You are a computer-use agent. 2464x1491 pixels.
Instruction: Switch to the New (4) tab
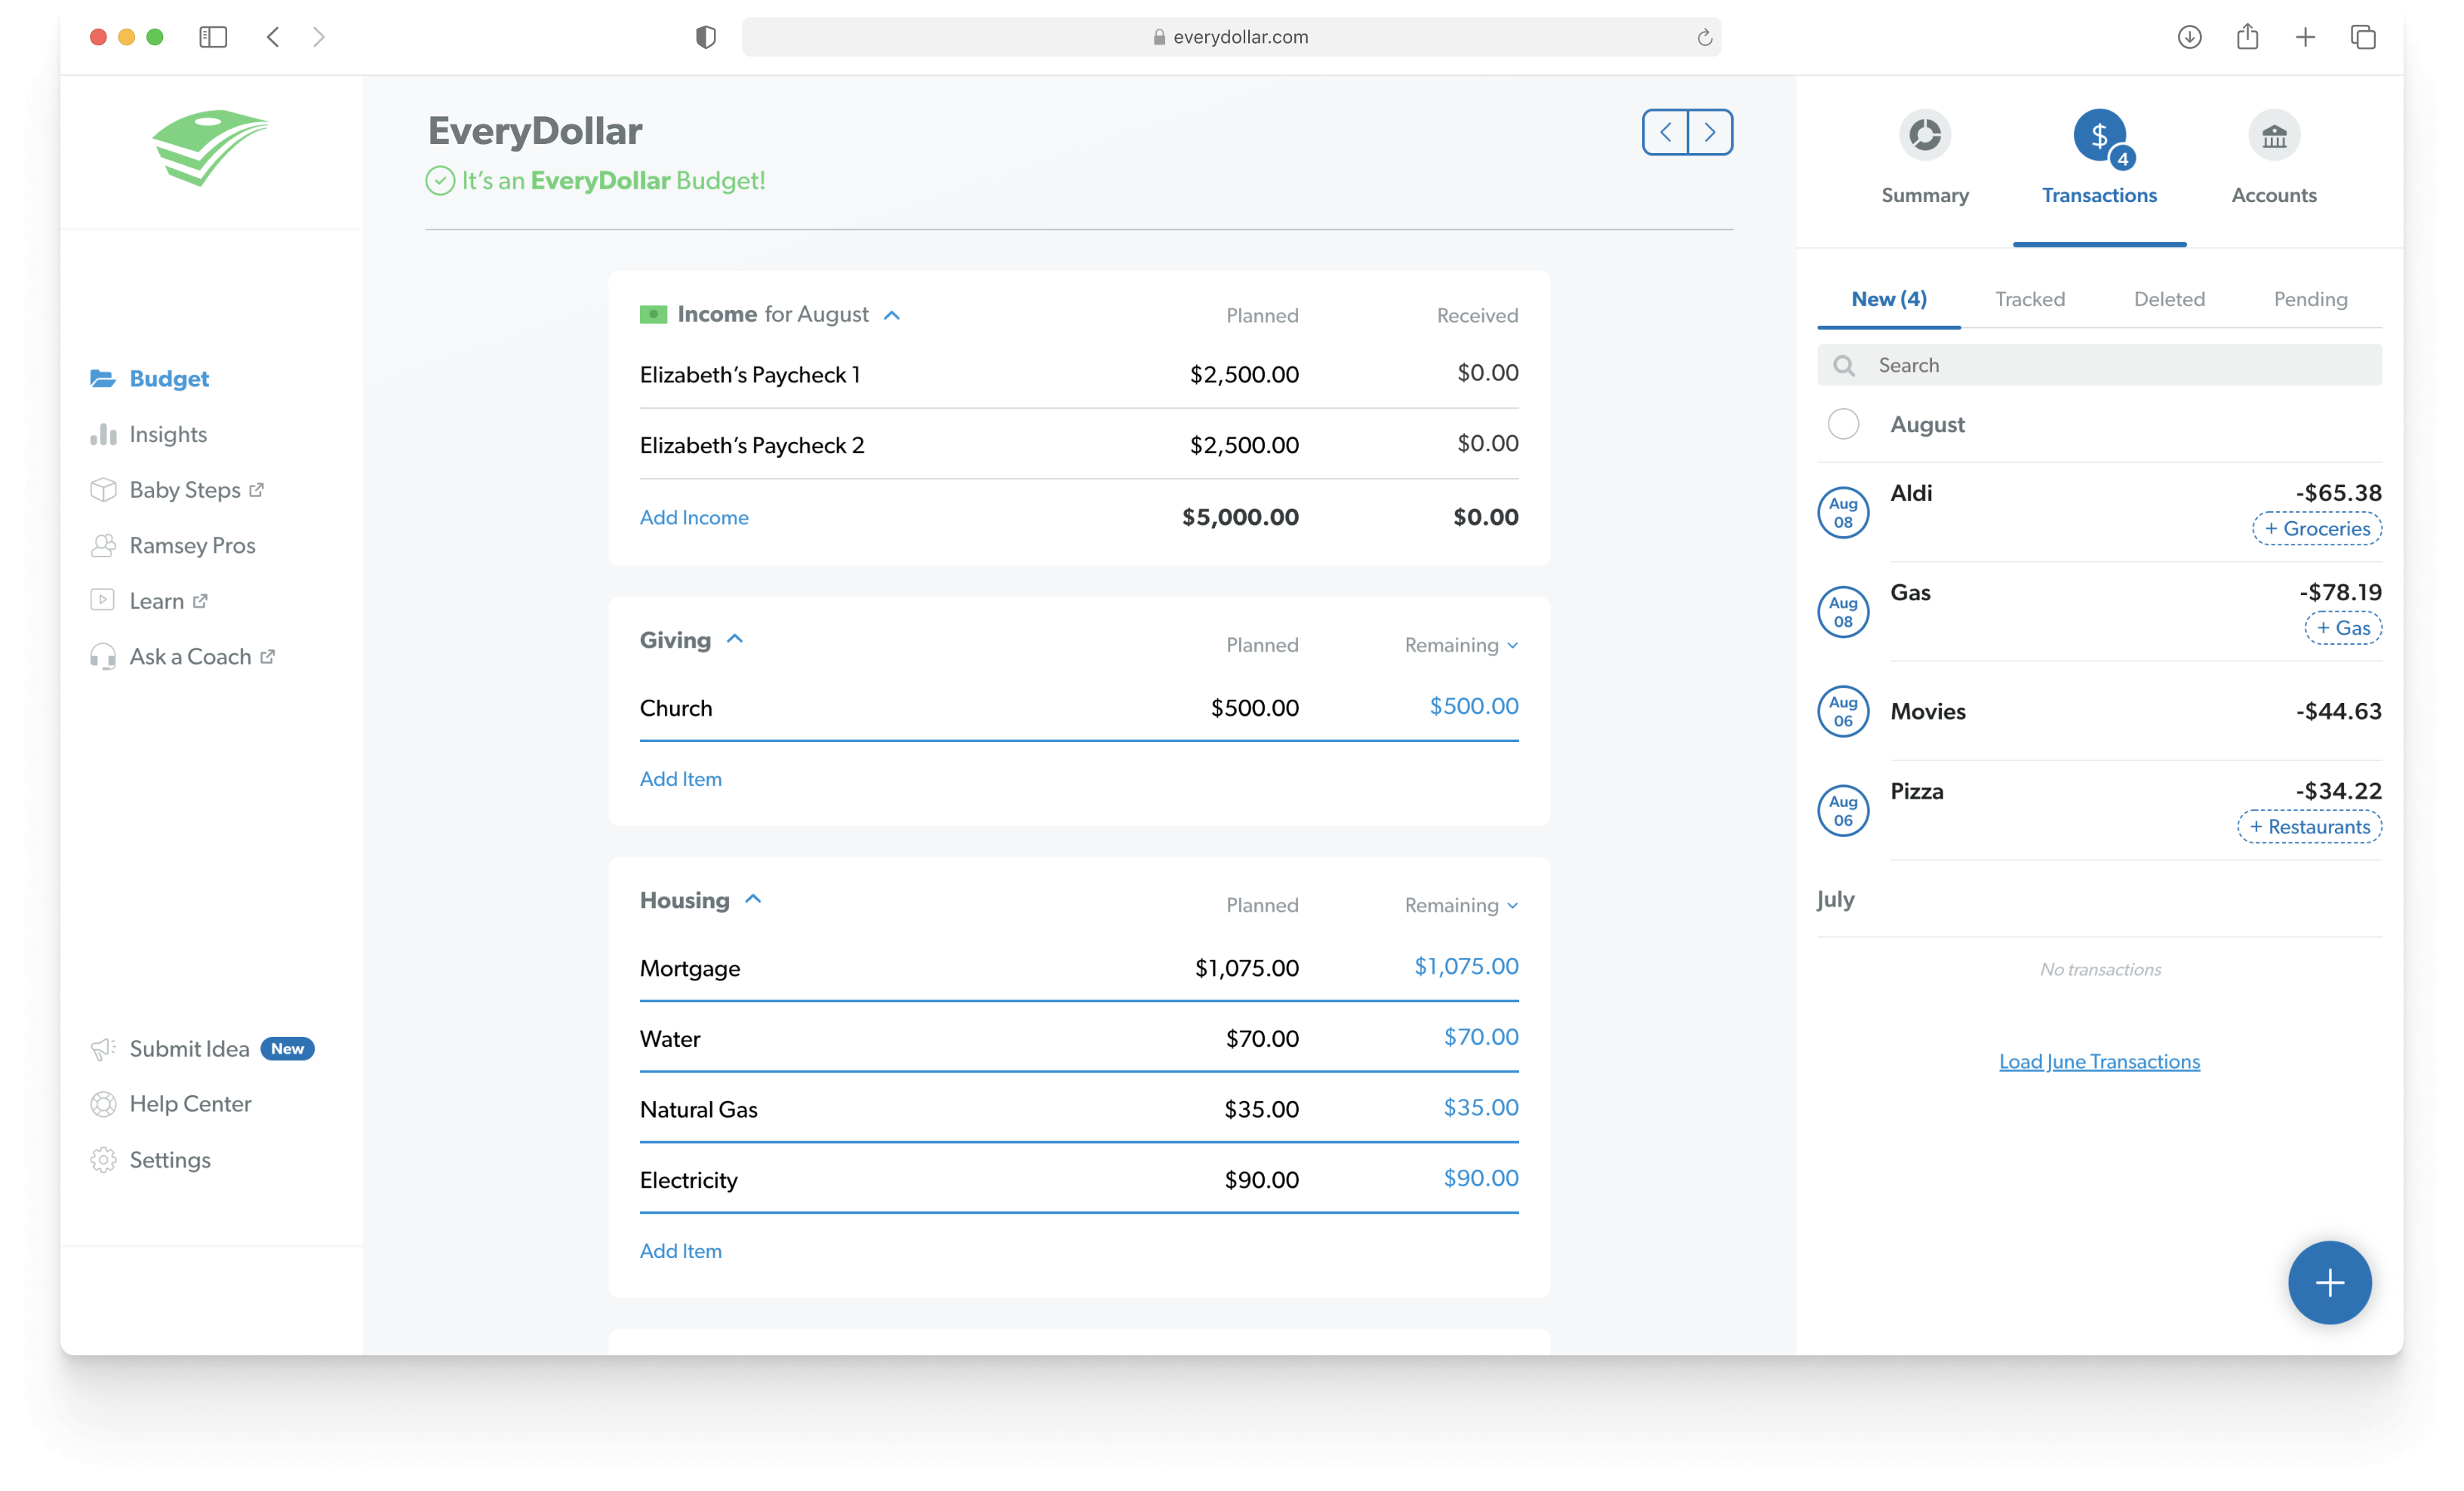[1888, 299]
